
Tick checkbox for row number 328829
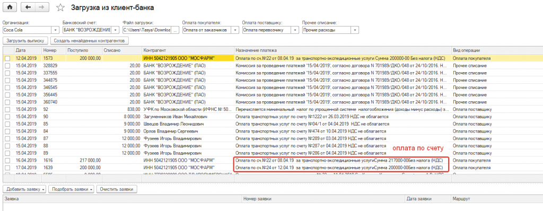pos(7,66)
